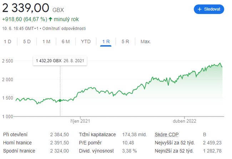Select the 1 R one-year tab
232x159 pixels.
coord(106,42)
